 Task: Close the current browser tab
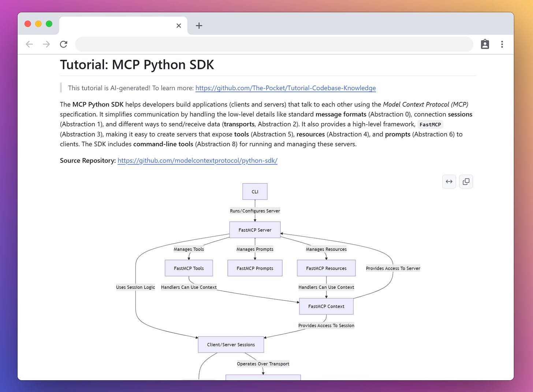[x=179, y=26]
